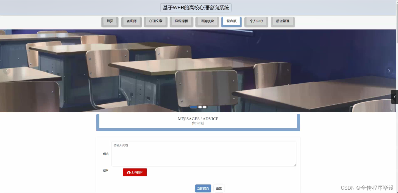Select the third carousel indicator dot

point(205,107)
